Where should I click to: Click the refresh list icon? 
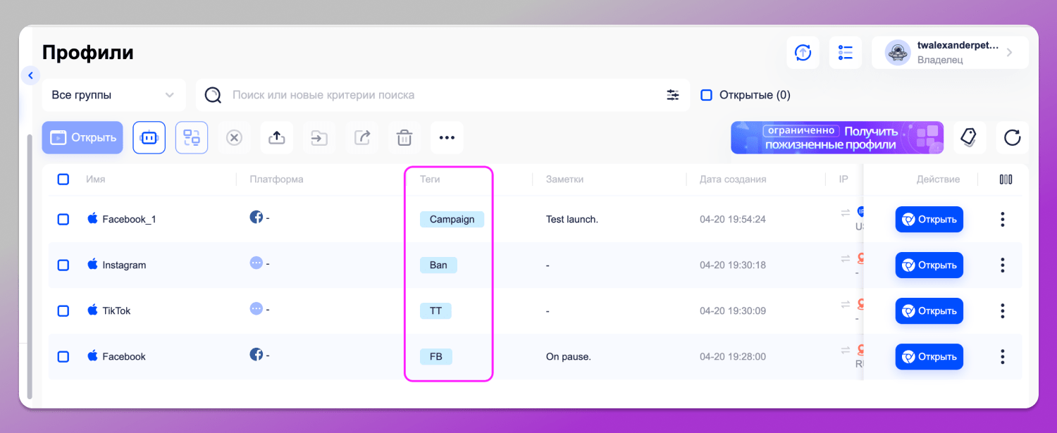pyautogui.click(x=1012, y=137)
